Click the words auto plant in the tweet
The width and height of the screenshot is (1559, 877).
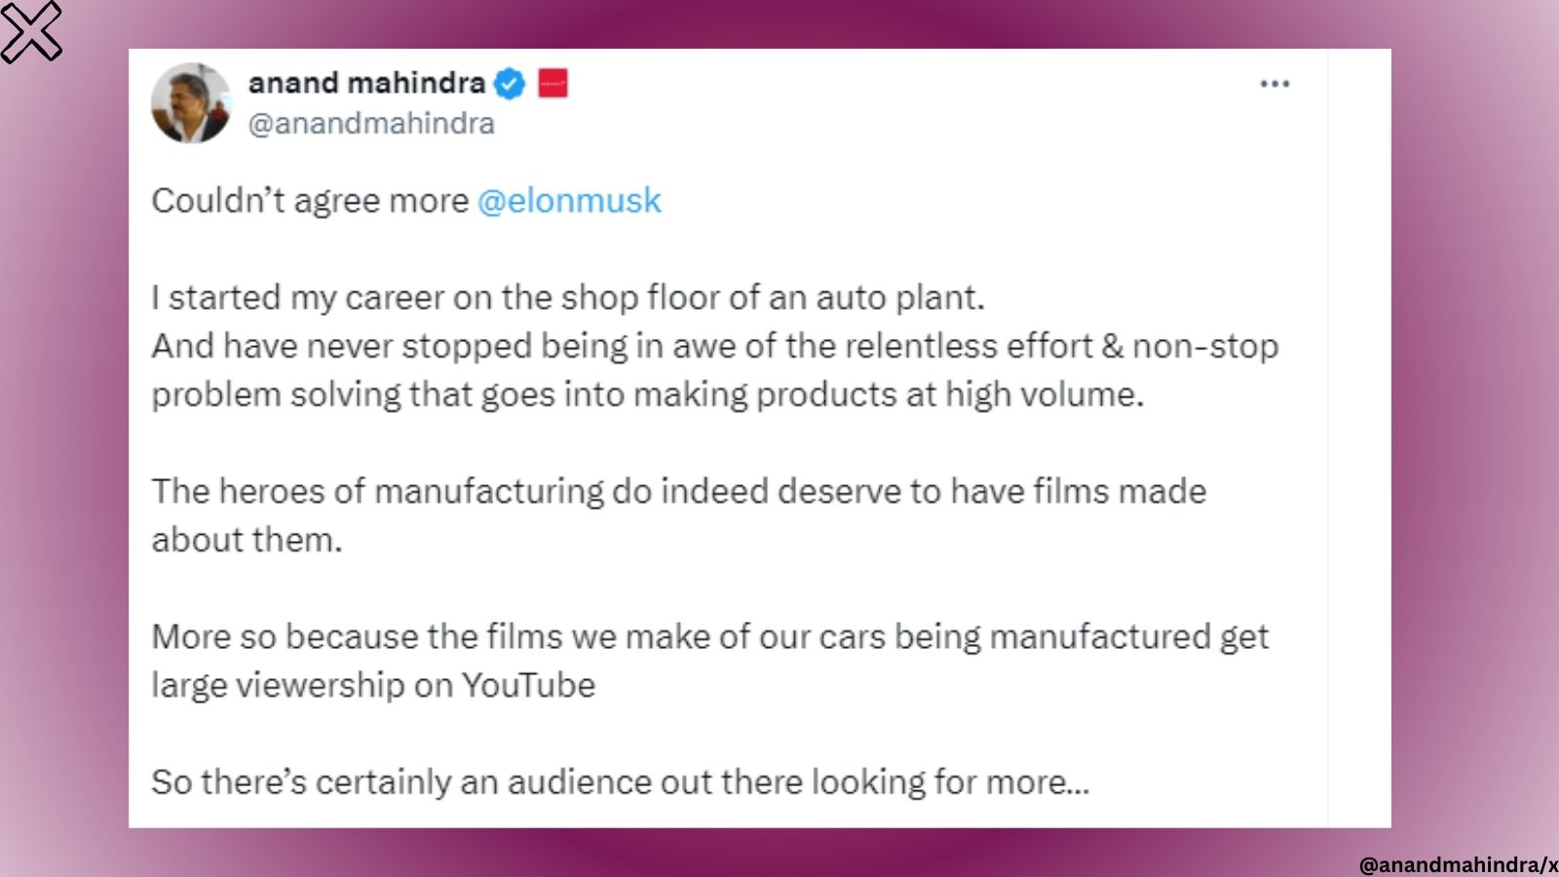click(925, 297)
